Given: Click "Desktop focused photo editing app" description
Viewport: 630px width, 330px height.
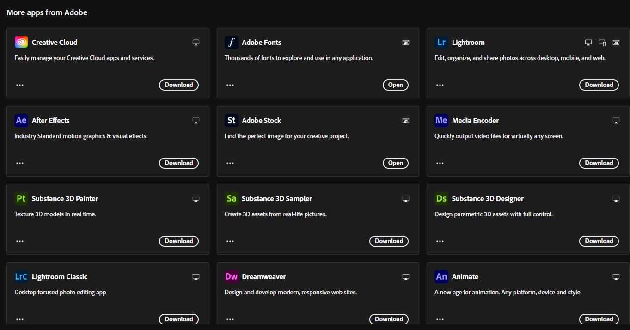Looking at the screenshot, I should click(60, 292).
